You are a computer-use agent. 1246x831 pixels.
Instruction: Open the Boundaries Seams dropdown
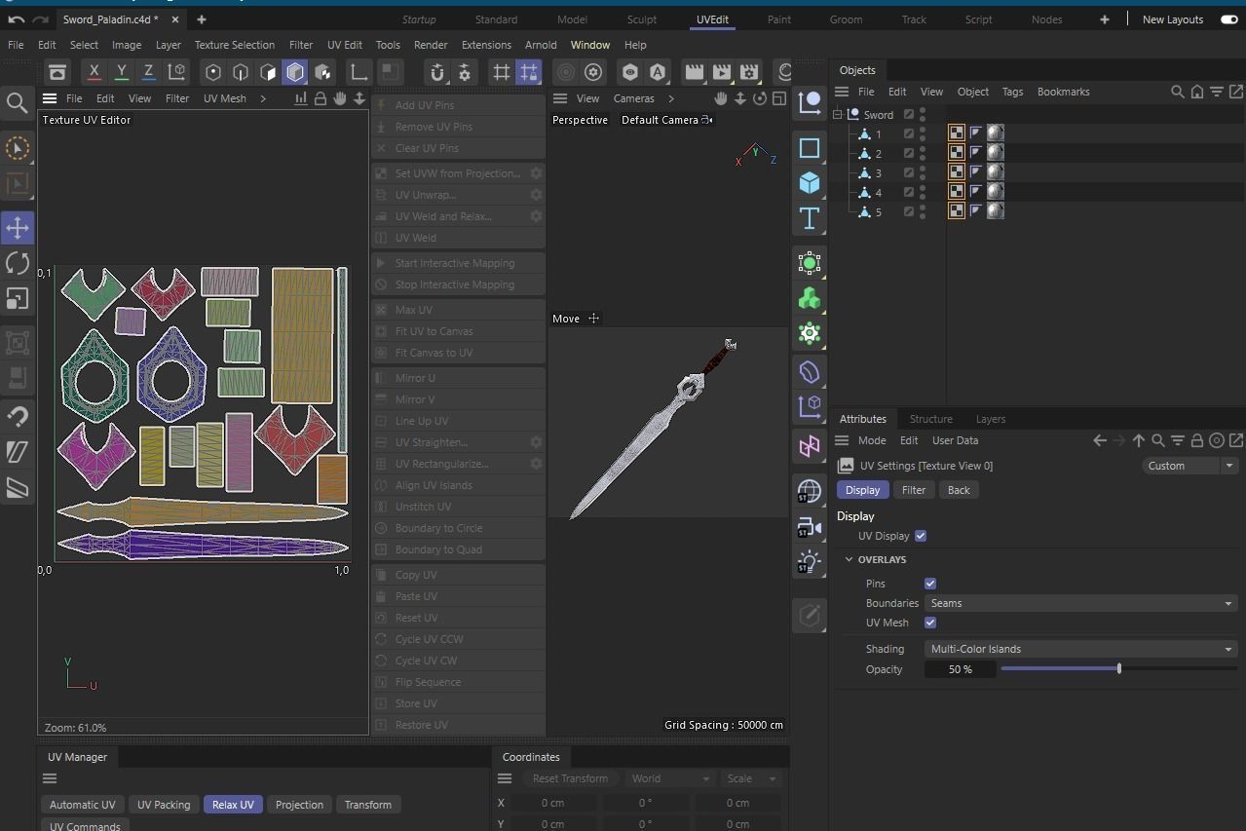pos(1081,603)
